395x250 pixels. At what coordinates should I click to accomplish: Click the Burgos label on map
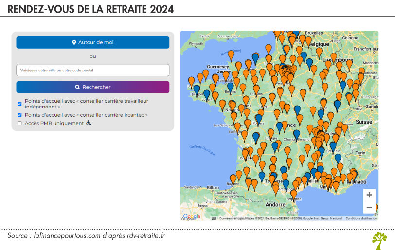point(202,205)
